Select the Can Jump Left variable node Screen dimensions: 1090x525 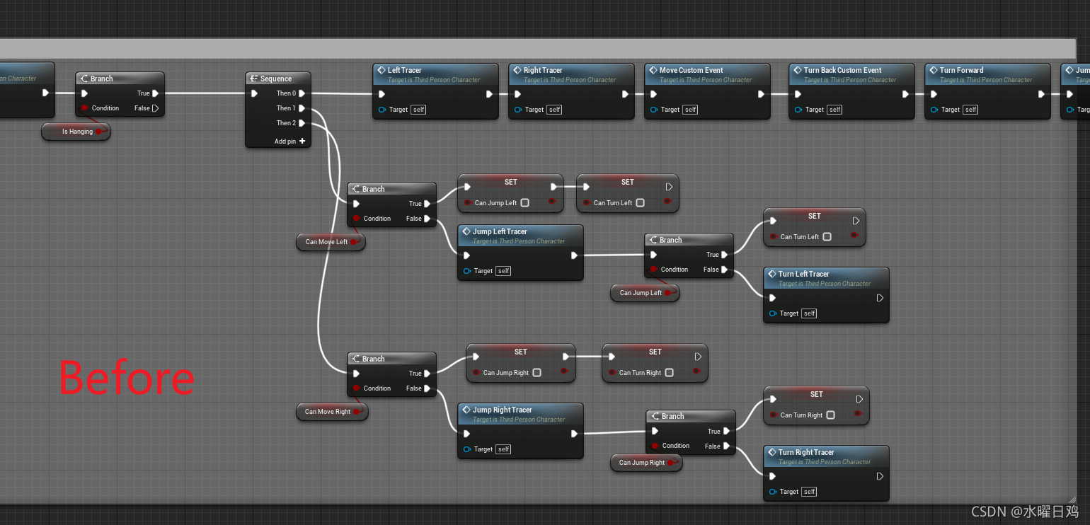(645, 293)
